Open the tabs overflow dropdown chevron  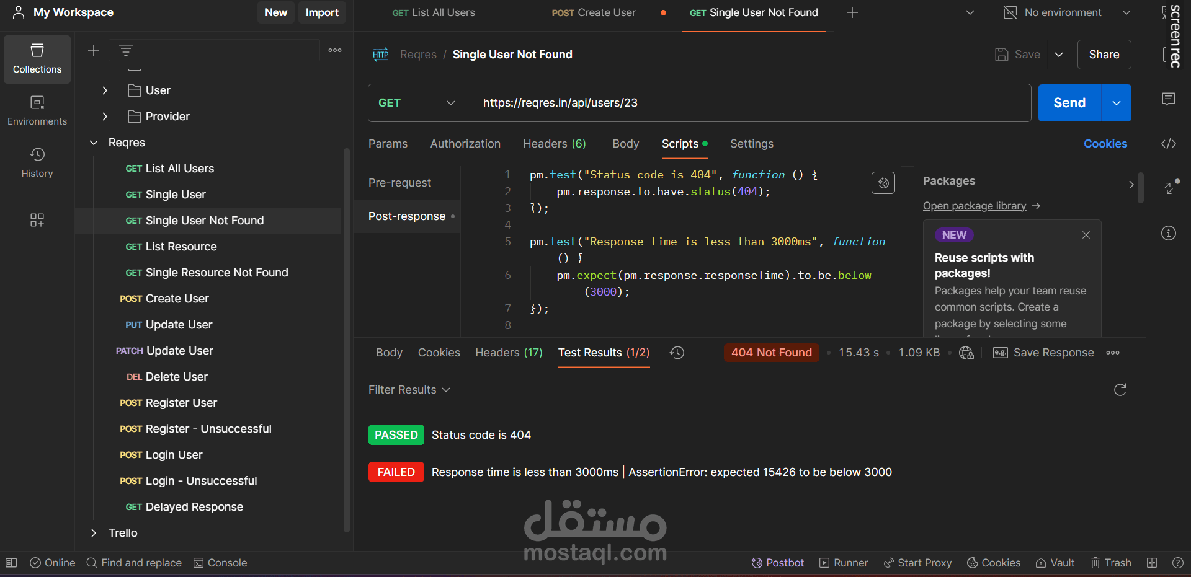pos(970,12)
